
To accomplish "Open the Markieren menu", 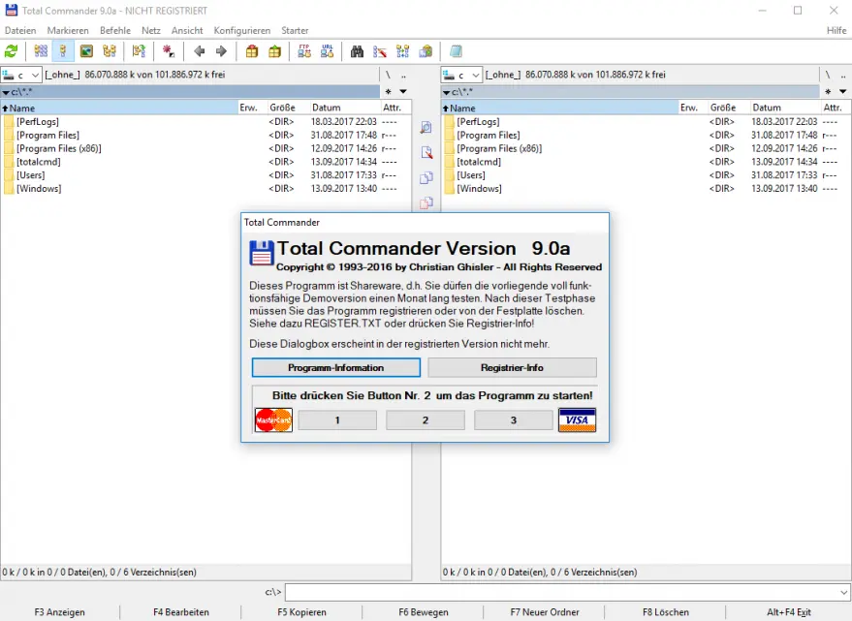I will coord(68,30).
